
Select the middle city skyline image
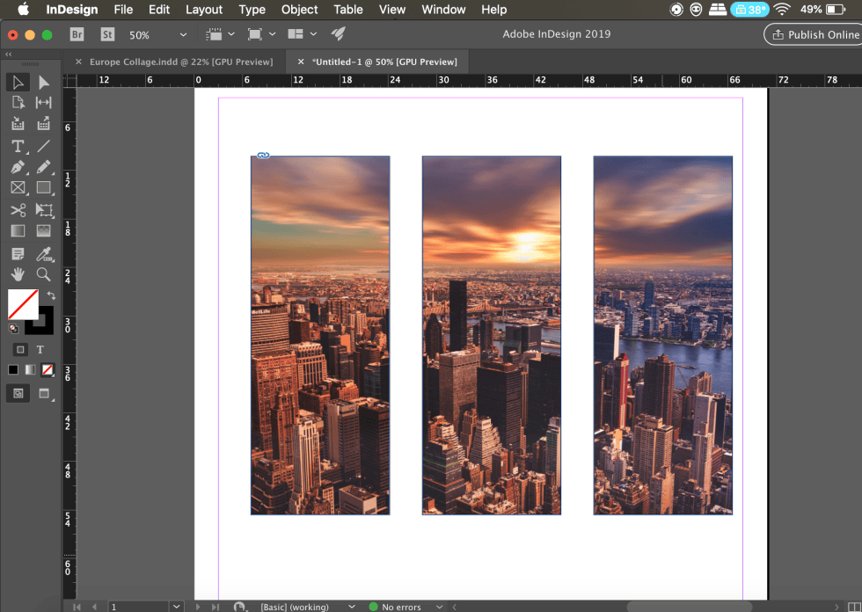tap(492, 335)
